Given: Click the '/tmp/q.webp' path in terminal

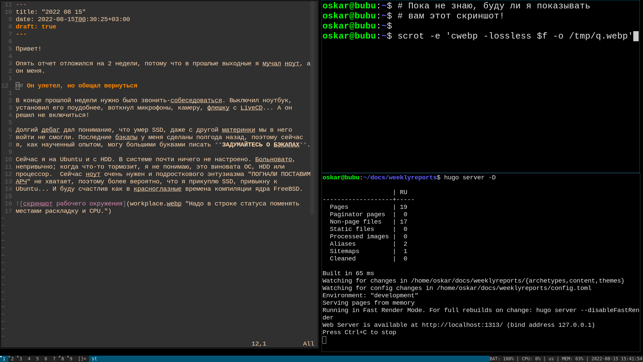Looking at the screenshot, I should coord(598,36).
